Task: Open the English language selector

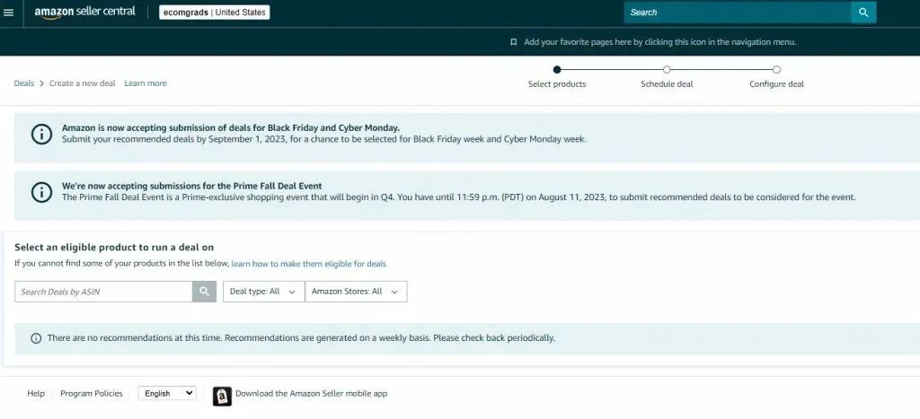Action: coord(167,393)
